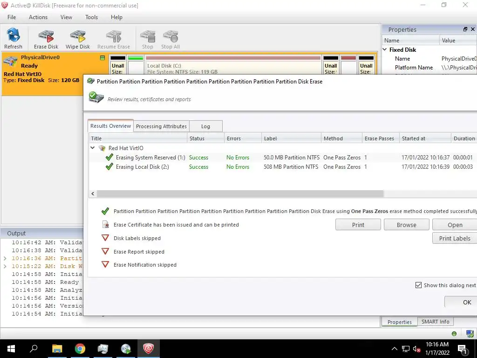Select the Properties bottom tab

coord(399,322)
